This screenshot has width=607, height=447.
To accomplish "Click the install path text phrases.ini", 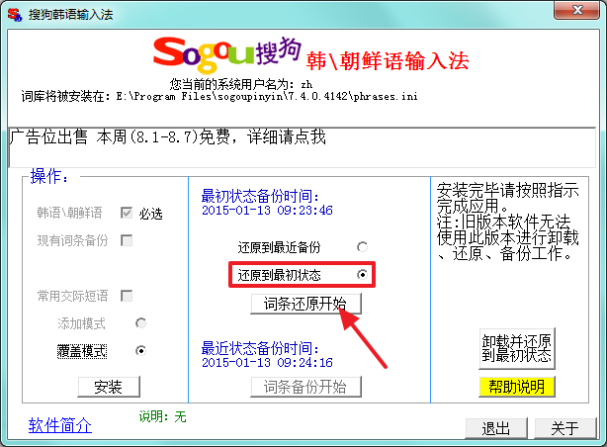I will 219,96.
